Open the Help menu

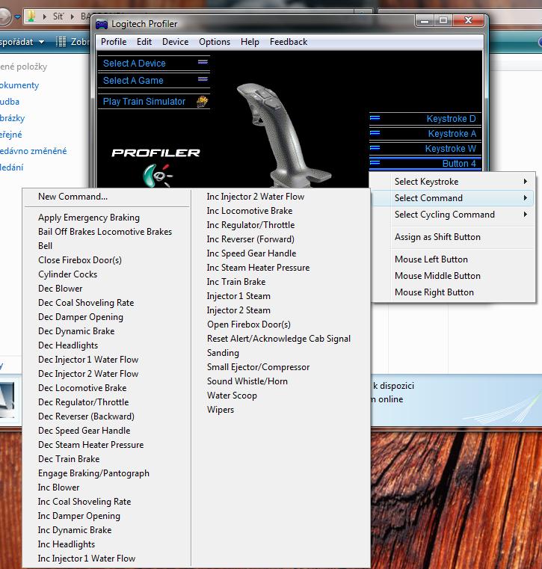pyautogui.click(x=250, y=42)
